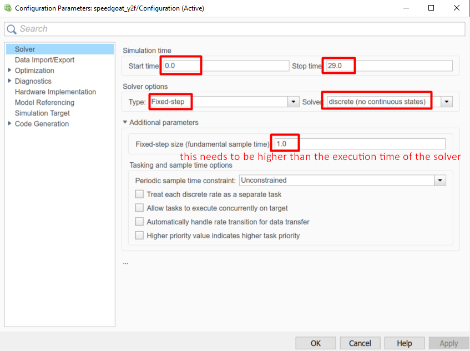Expand the Optimization tree node
This screenshot has height=351, width=470.
(x=9, y=71)
